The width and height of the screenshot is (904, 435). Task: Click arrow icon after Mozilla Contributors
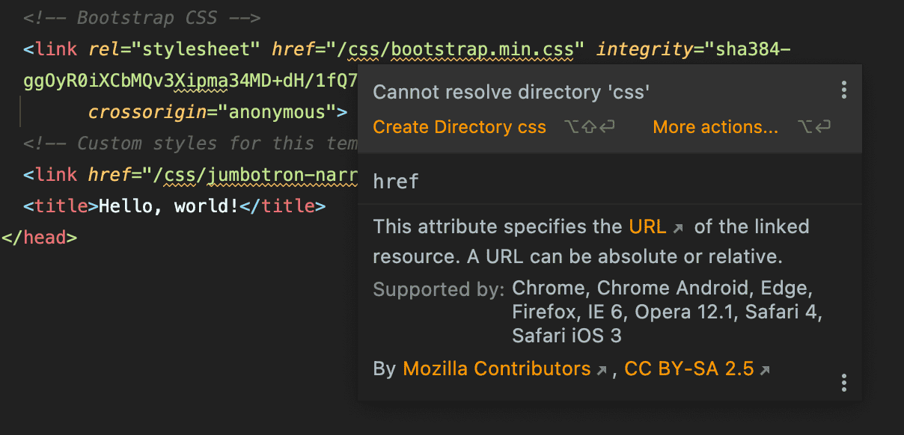point(601,370)
